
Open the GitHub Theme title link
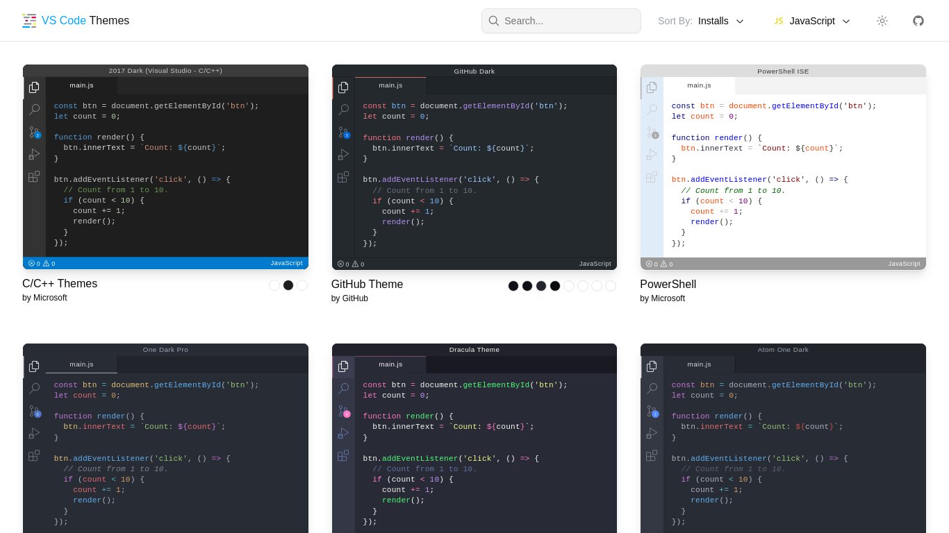[x=367, y=285]
